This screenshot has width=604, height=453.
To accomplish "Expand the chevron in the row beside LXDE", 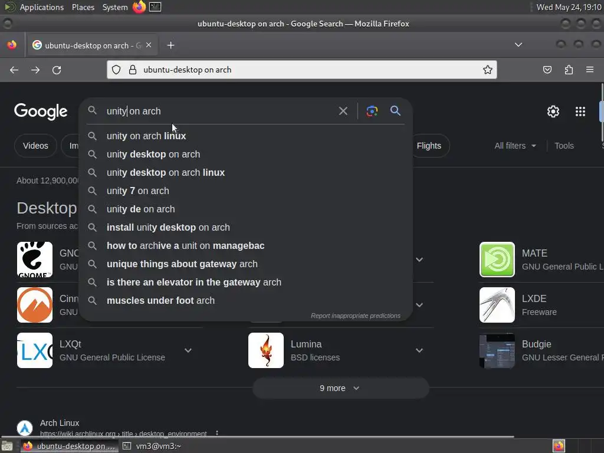I will (419, 305).
